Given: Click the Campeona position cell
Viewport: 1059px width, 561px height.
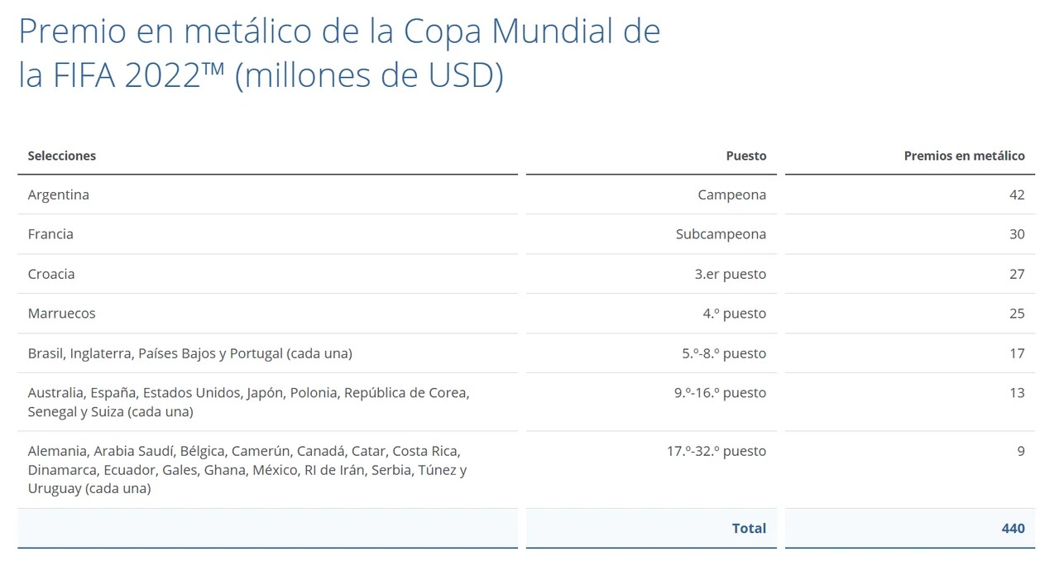Looking at the screenshot, I should pyautogui.click(x=731, y=195).
